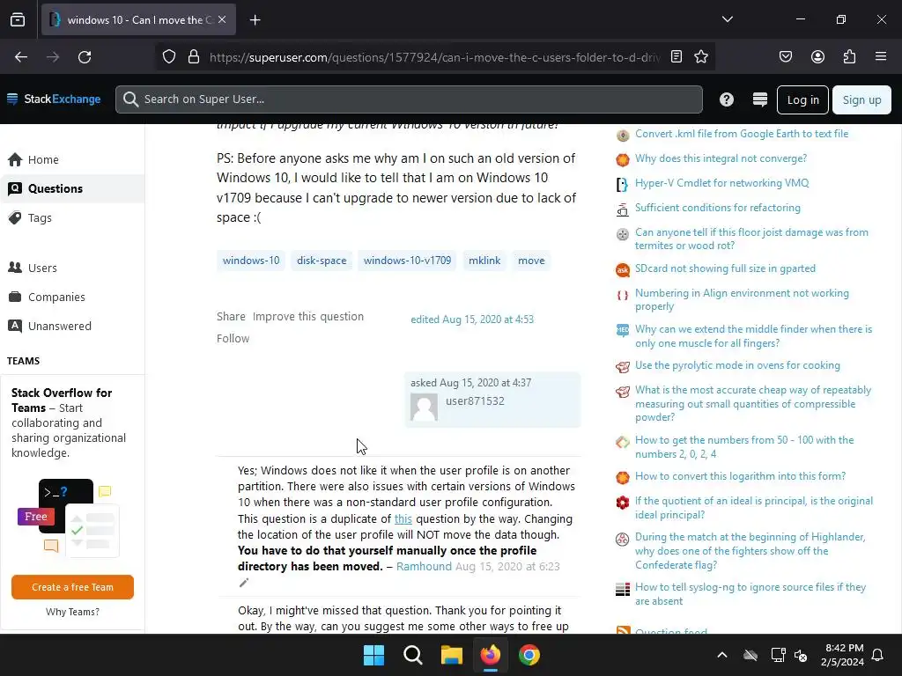This screenshot has width=902, height=676.
Task: Click the pencil edit icon under Ramhound's comment
Action: tap(244, 583)
